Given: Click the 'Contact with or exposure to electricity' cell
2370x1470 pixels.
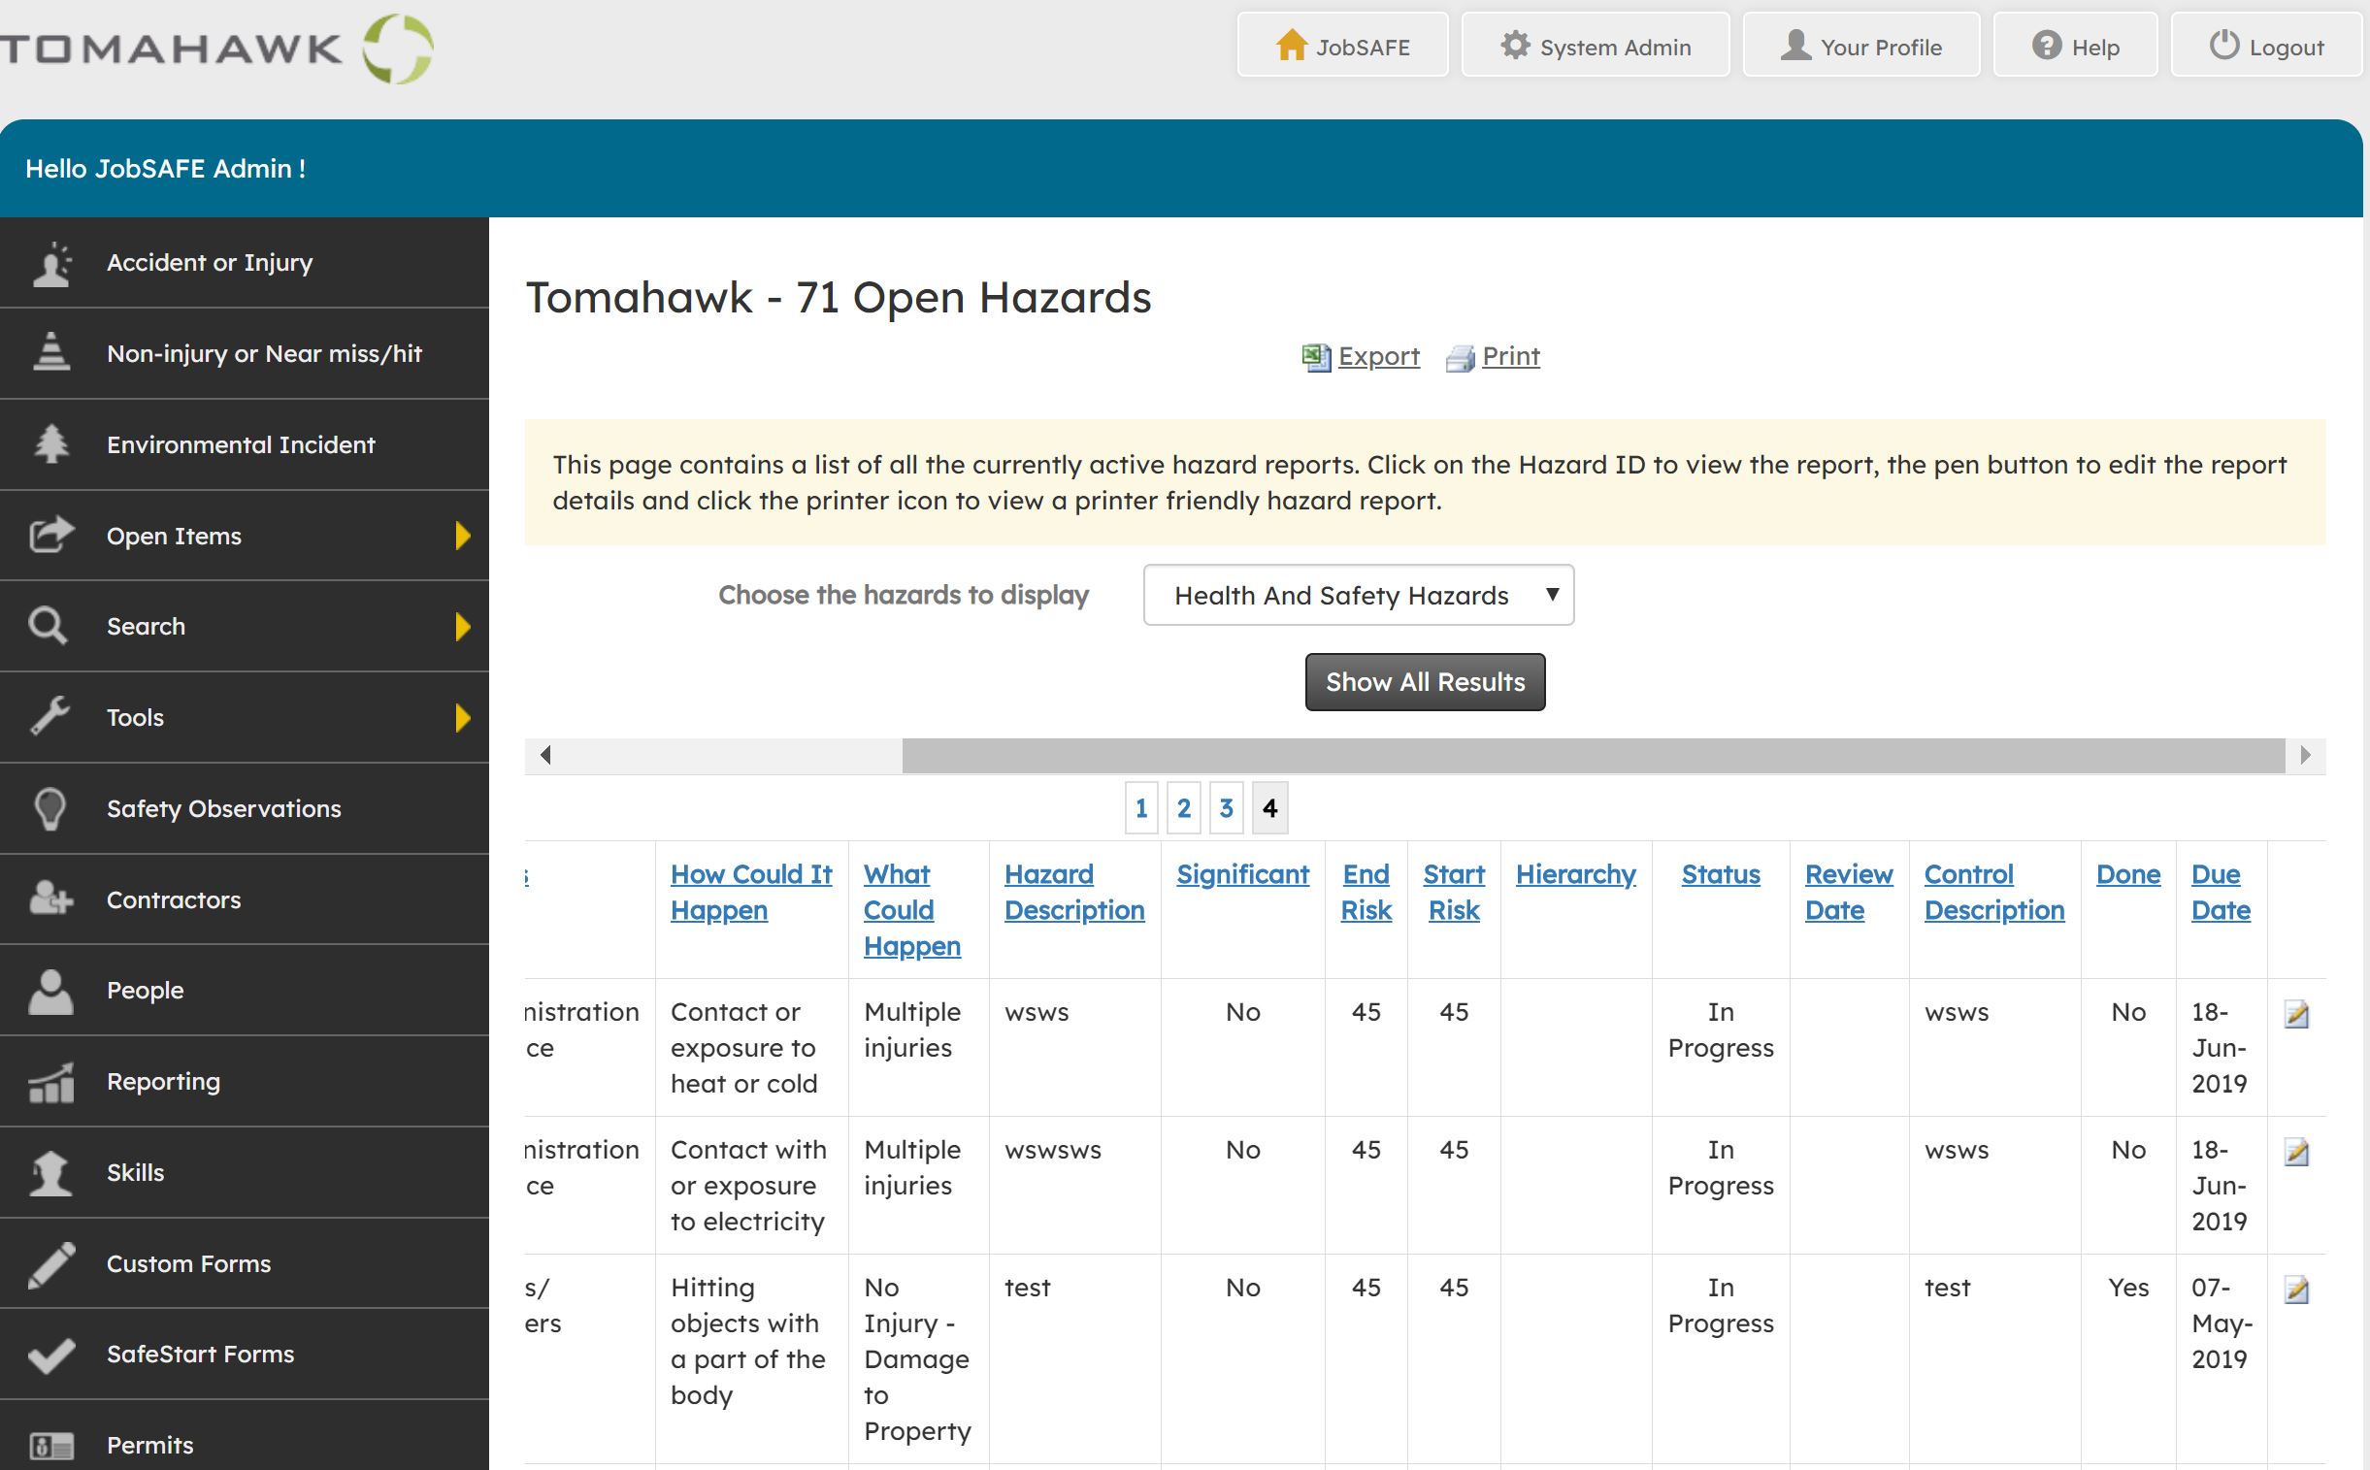Looking at the screenshot, I should pos(751,1185).
